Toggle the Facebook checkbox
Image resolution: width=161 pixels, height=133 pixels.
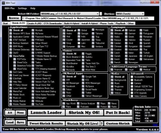click(64, 86)
